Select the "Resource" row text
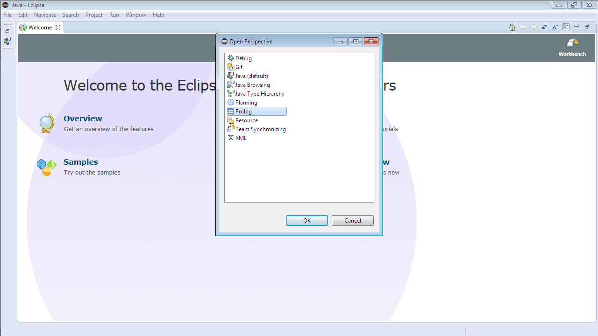 point(247,120)
